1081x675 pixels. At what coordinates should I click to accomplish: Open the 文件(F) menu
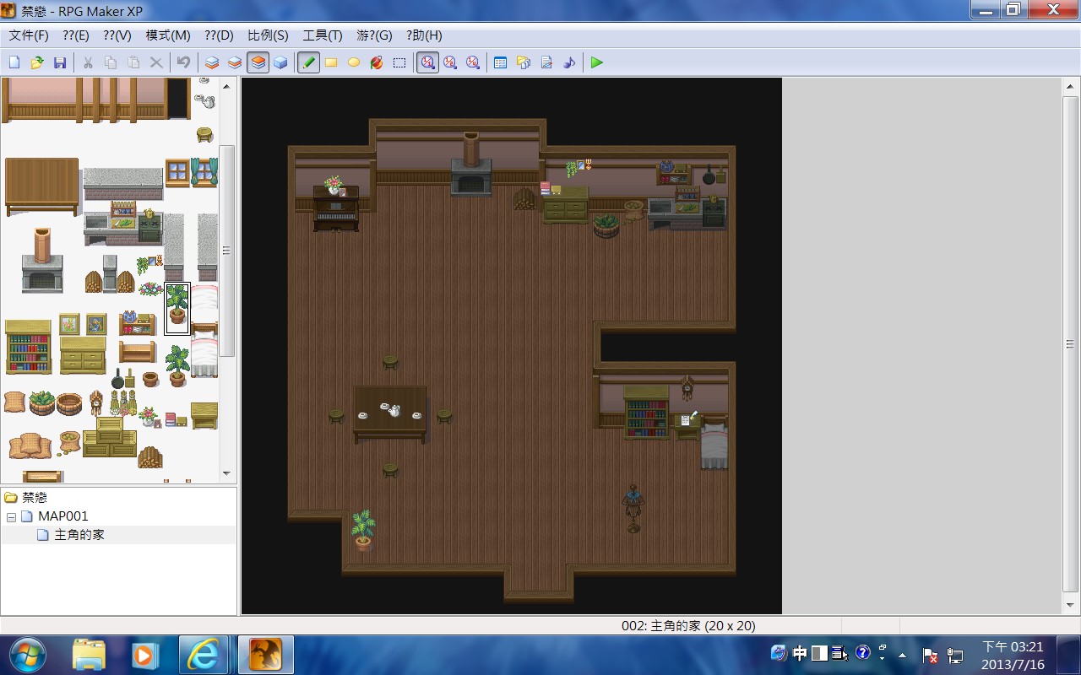[x=29, y=35]
